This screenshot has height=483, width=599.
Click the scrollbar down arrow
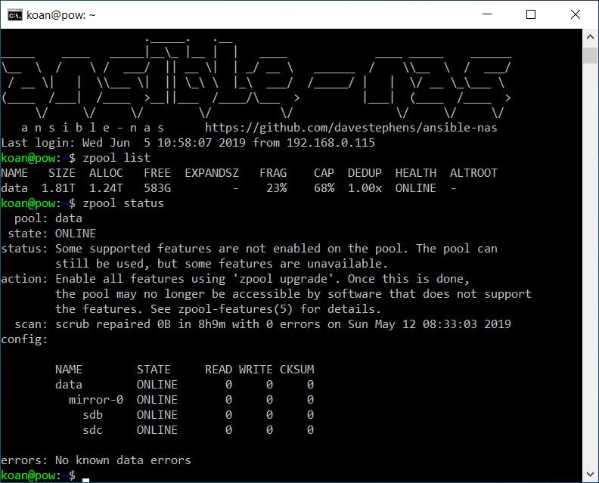coord(590,474)
